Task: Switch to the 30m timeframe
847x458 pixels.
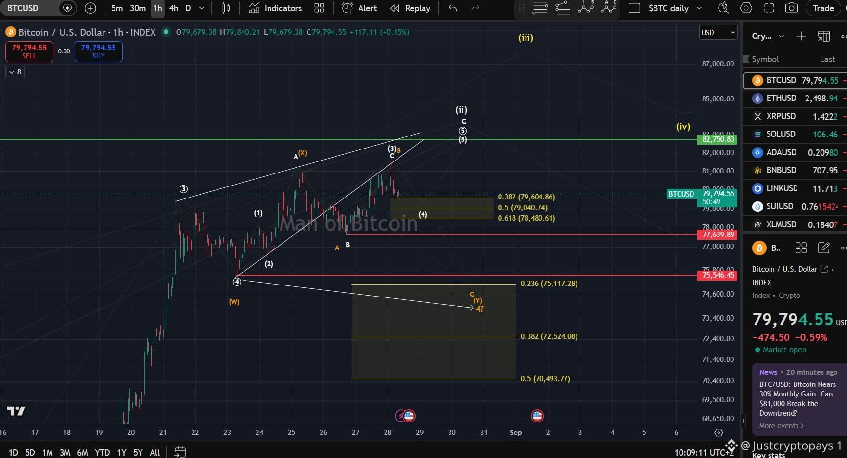Action: pyautogui.click(x=138, y=8)
